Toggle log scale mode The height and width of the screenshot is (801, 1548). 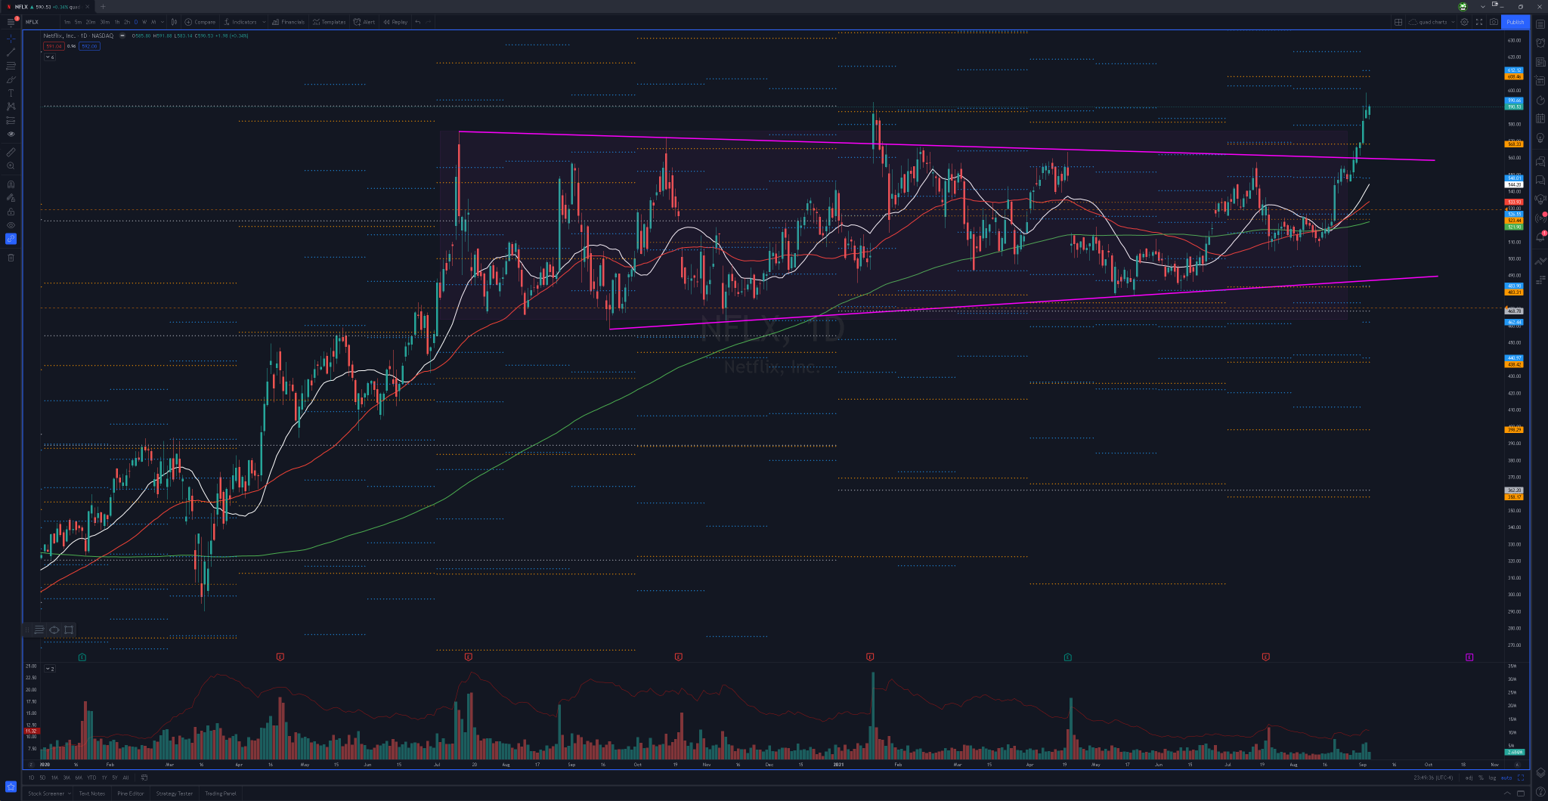[x=1492, y=778]
